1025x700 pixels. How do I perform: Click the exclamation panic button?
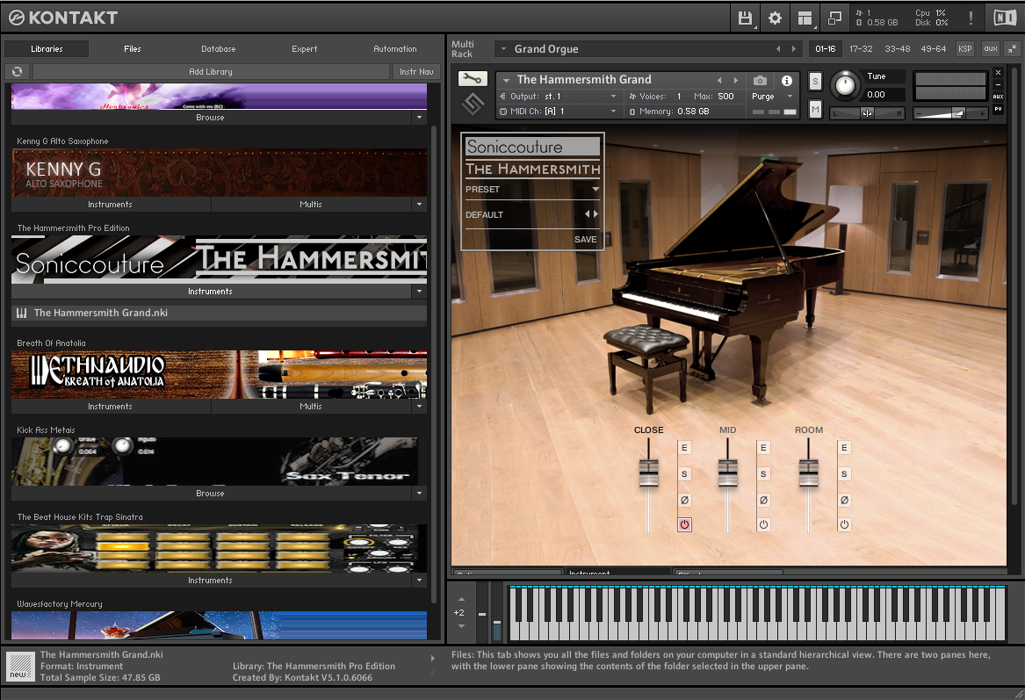[x=971, y=18]
